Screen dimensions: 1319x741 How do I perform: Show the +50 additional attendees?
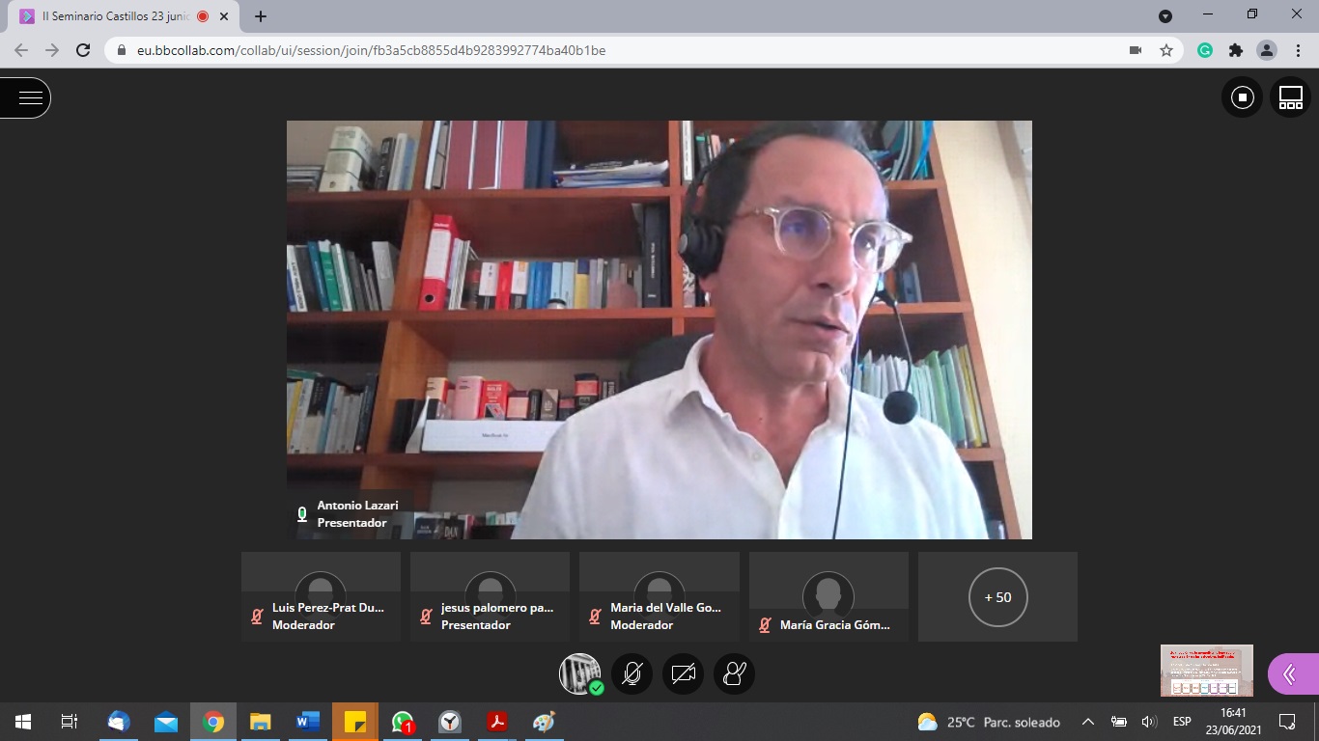pos(997,597)
